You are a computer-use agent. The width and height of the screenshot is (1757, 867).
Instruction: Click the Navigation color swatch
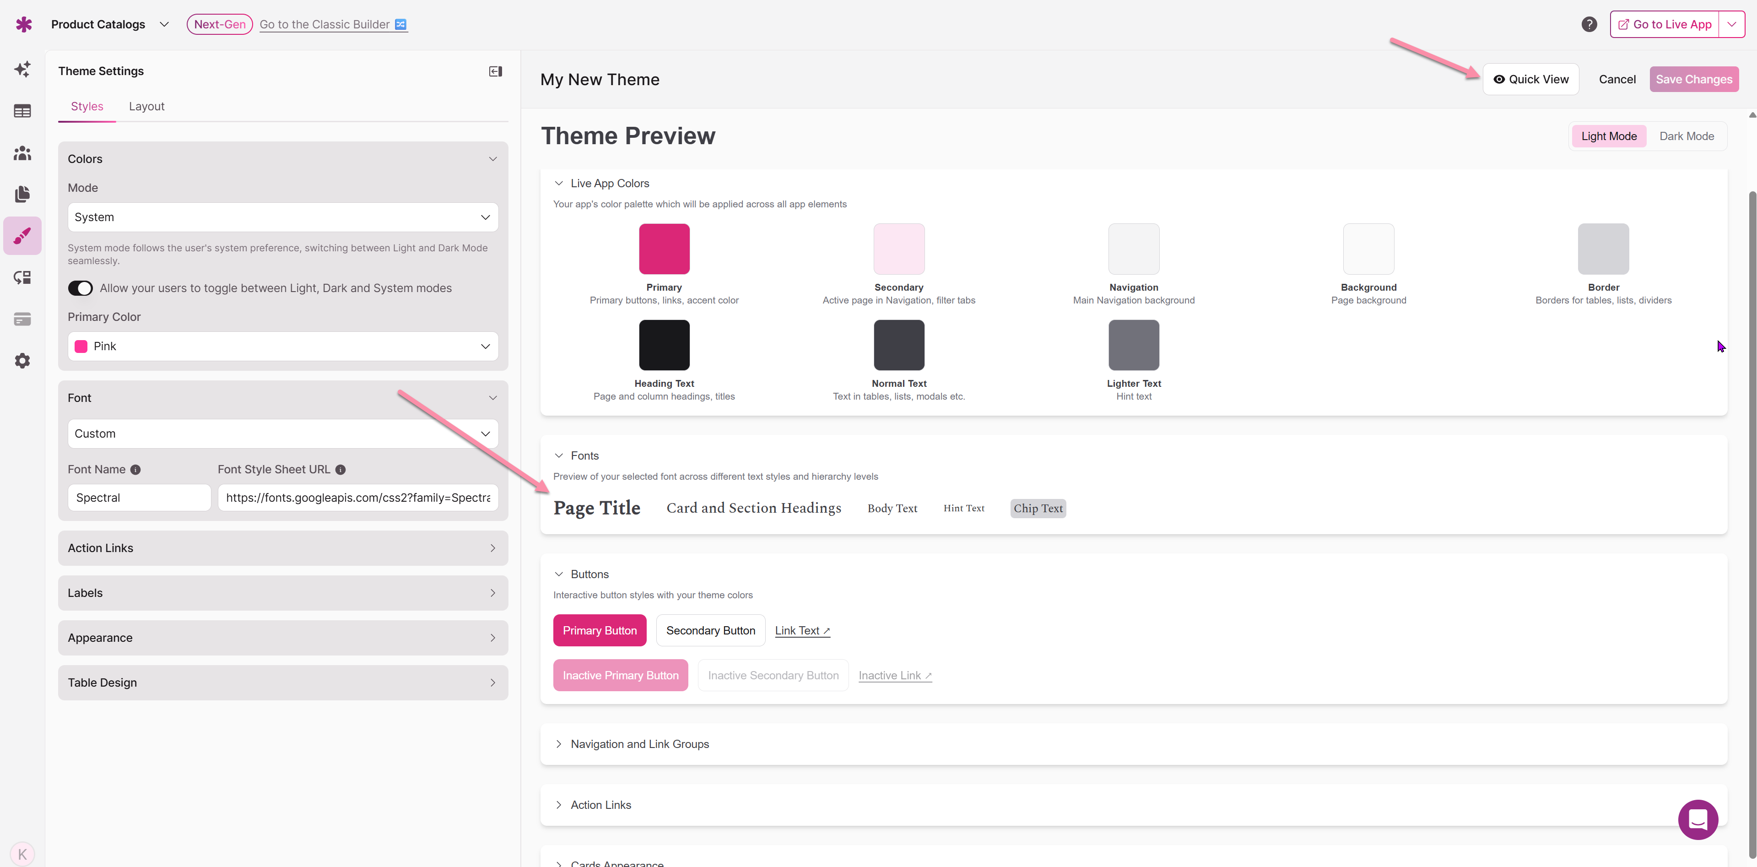point(1134,249)
